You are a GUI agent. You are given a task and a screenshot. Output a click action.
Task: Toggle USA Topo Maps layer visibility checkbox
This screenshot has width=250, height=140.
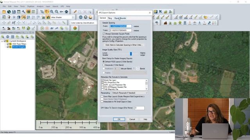[x=8, y=44]
